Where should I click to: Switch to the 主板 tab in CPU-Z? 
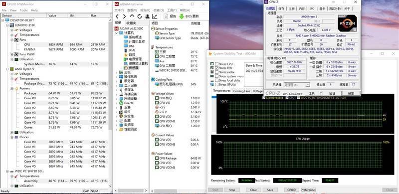(x=291, y=8)
